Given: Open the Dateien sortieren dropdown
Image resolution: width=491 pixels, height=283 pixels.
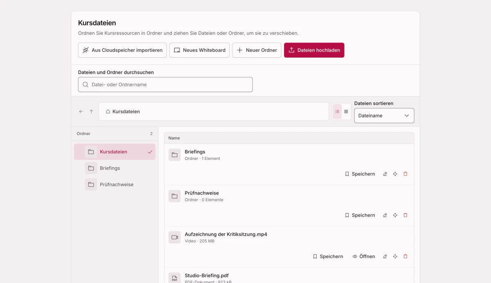Looking at the screenshot, I should pos(384,116).
